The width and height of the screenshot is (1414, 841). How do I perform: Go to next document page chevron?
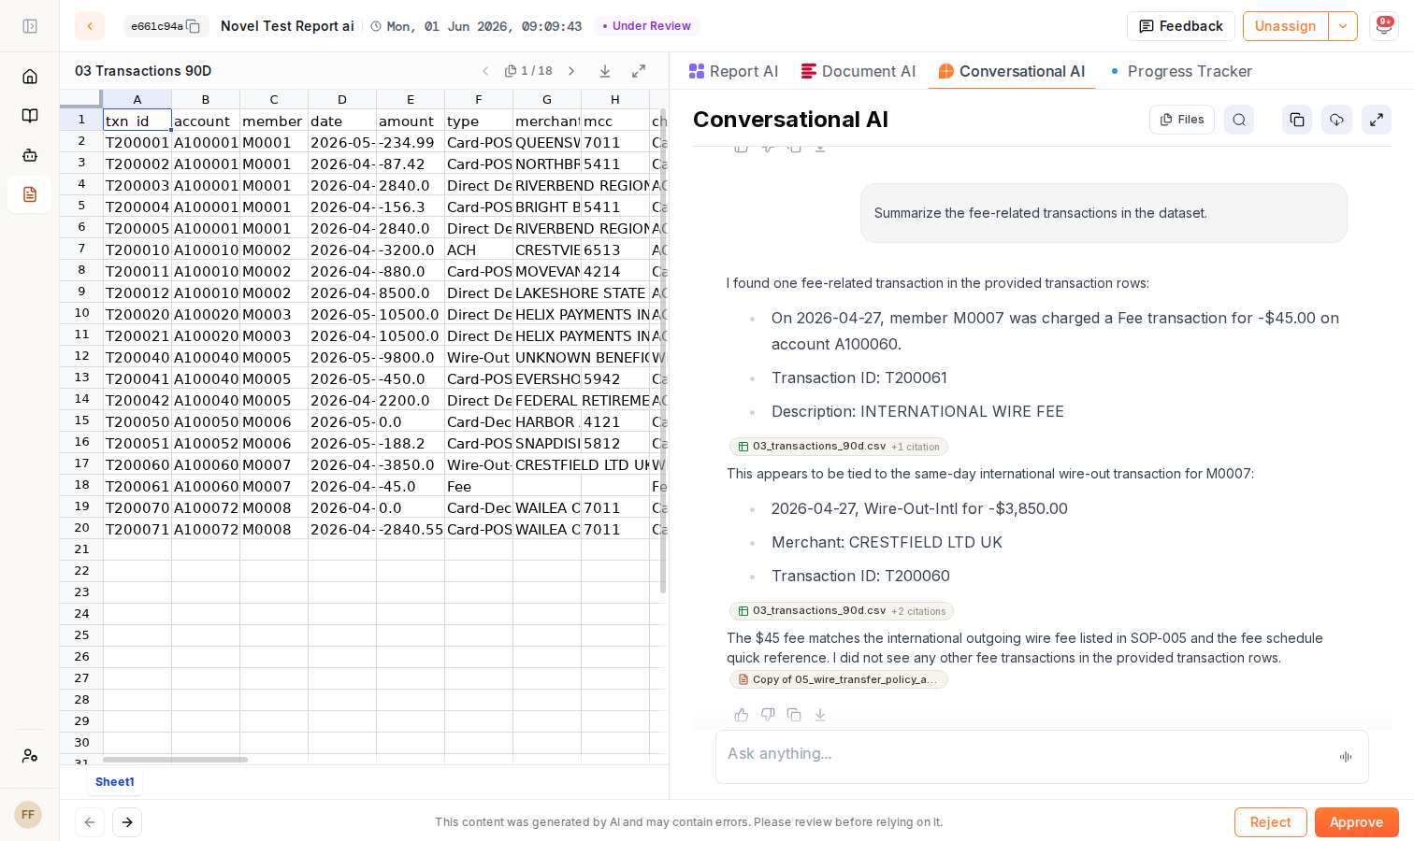pos(571,71)
